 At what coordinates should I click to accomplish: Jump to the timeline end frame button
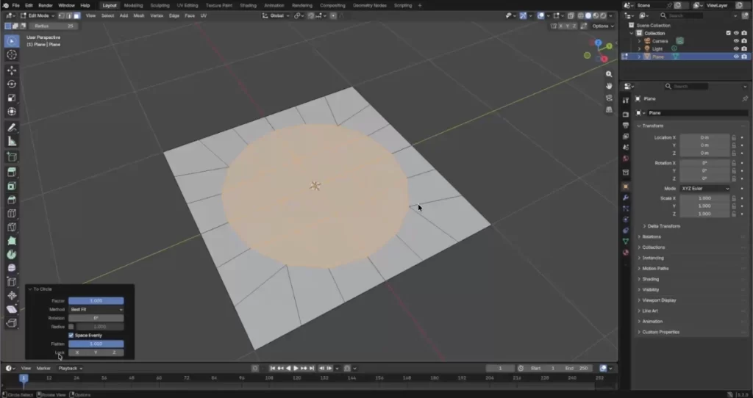[x=312, y=369]
